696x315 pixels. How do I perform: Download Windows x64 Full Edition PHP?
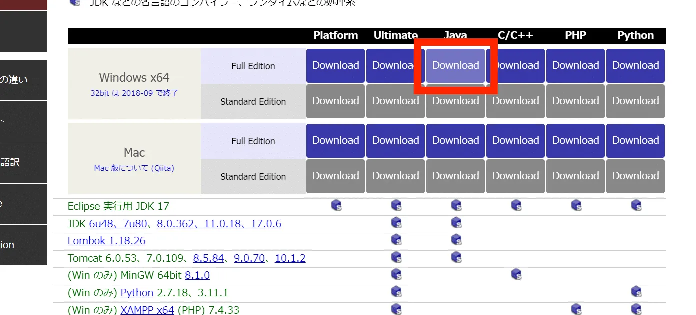click(x=575, y=65)
